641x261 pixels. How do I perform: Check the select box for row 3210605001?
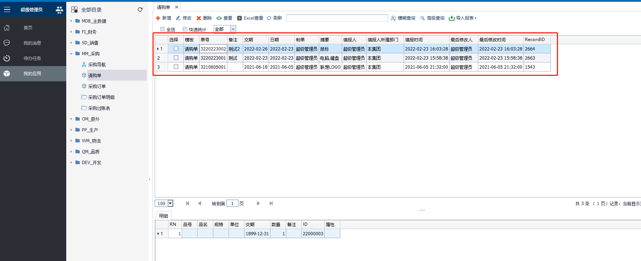pos(176,67)
